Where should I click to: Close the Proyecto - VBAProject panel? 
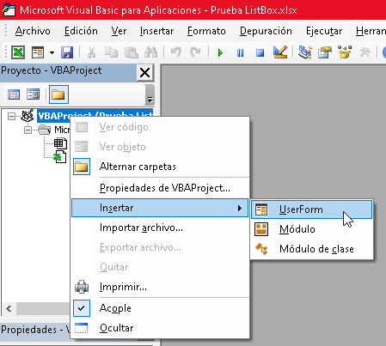(145, 73)
